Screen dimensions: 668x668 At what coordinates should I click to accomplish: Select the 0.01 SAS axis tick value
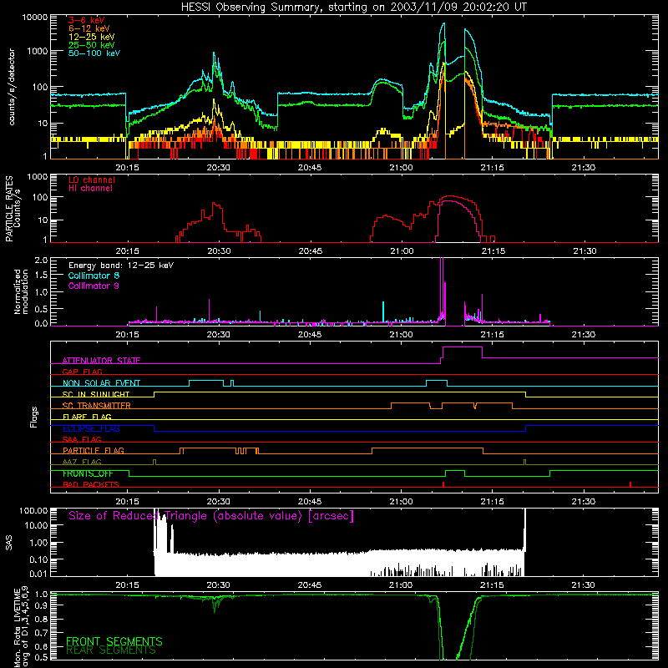coord(38,574)
